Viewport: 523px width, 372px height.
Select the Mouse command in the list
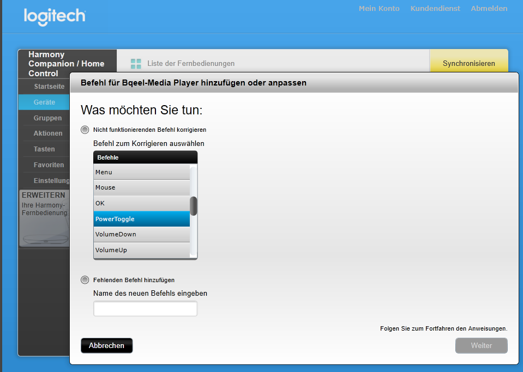142,187
